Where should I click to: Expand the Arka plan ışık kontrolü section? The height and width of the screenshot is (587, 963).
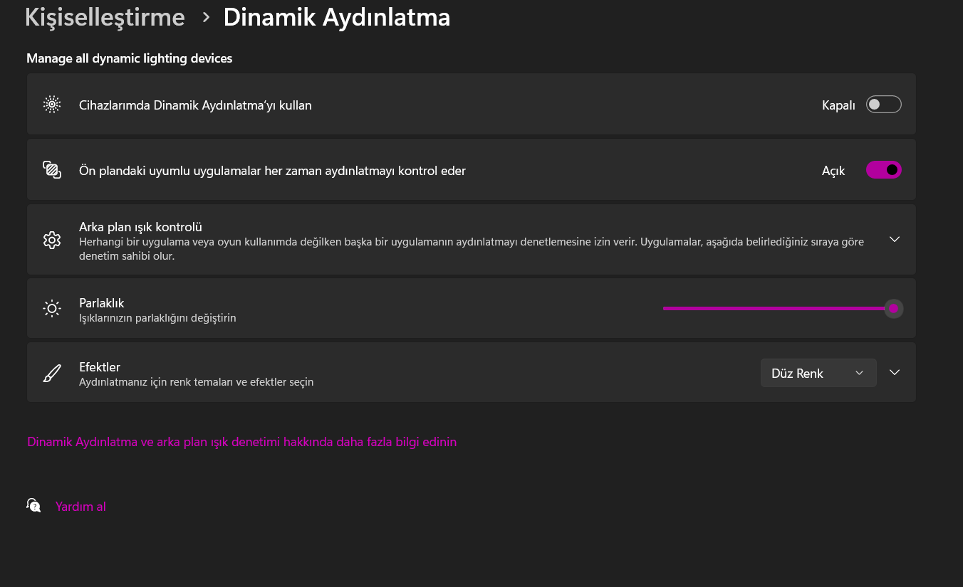tap(895, 240)
